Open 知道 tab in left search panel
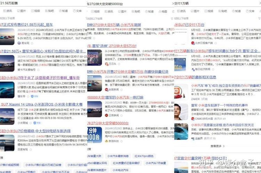The width and height of the screenshot is (261, 173). (63, 11)
